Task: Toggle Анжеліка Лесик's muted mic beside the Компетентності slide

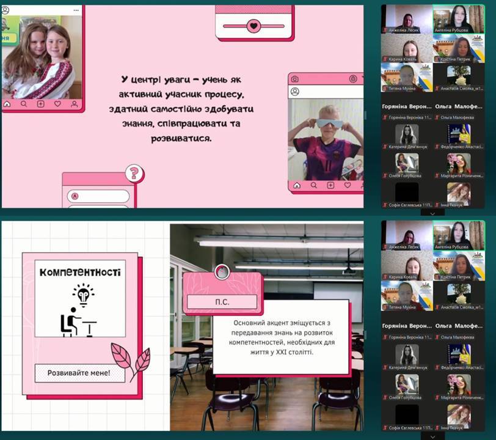Action: (x=385, y=247)
